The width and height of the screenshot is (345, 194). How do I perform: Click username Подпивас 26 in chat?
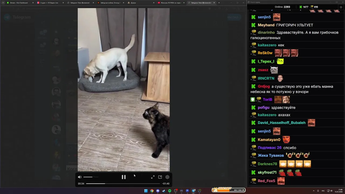coord(270,148)
